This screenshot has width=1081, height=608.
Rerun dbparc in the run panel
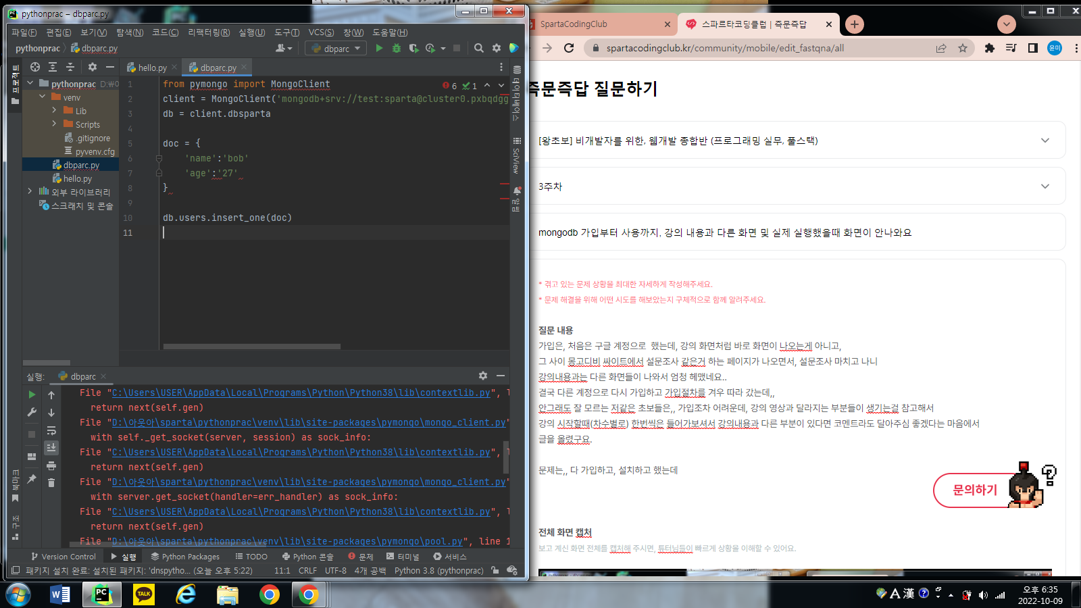[x=32, y=395]
